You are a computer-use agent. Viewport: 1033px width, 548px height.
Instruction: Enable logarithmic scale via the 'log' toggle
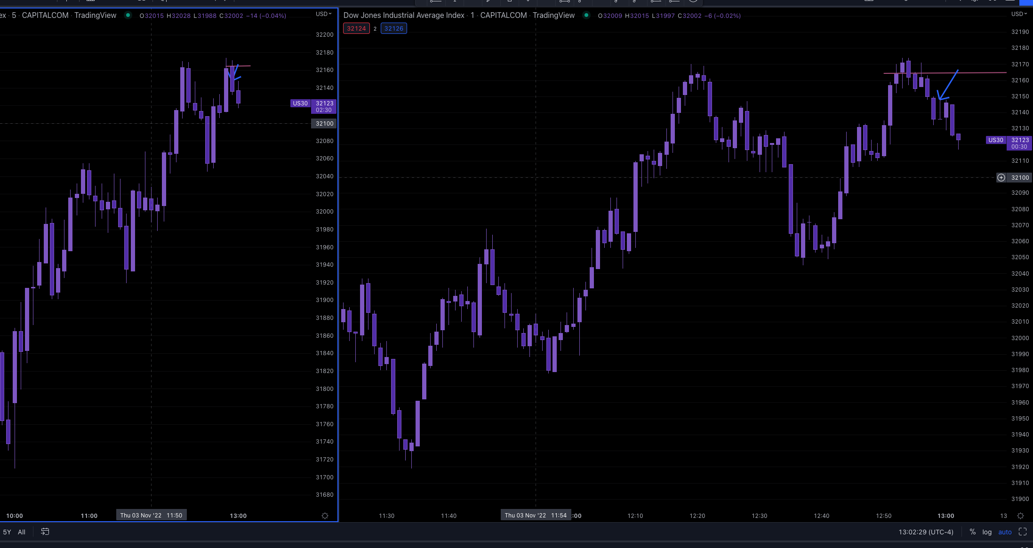tap(986, 532)
